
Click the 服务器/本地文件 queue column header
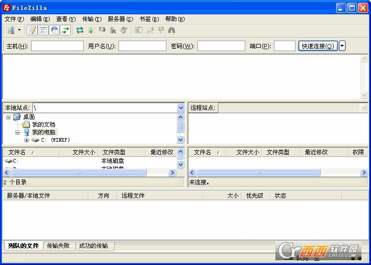[x=45, y=196]
